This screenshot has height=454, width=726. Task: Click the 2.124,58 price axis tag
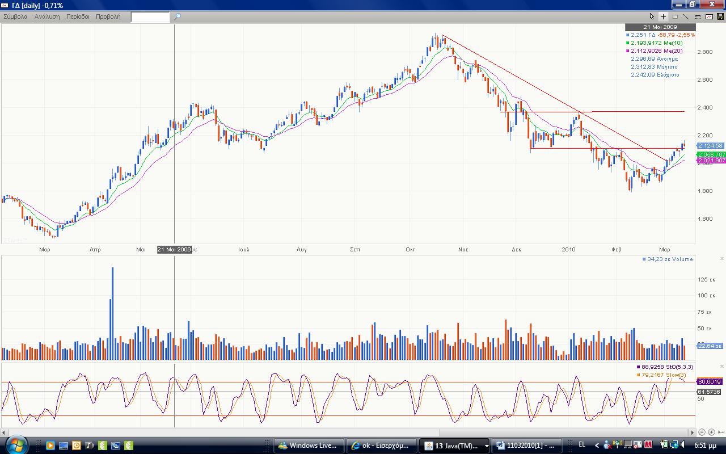point(711,146)
